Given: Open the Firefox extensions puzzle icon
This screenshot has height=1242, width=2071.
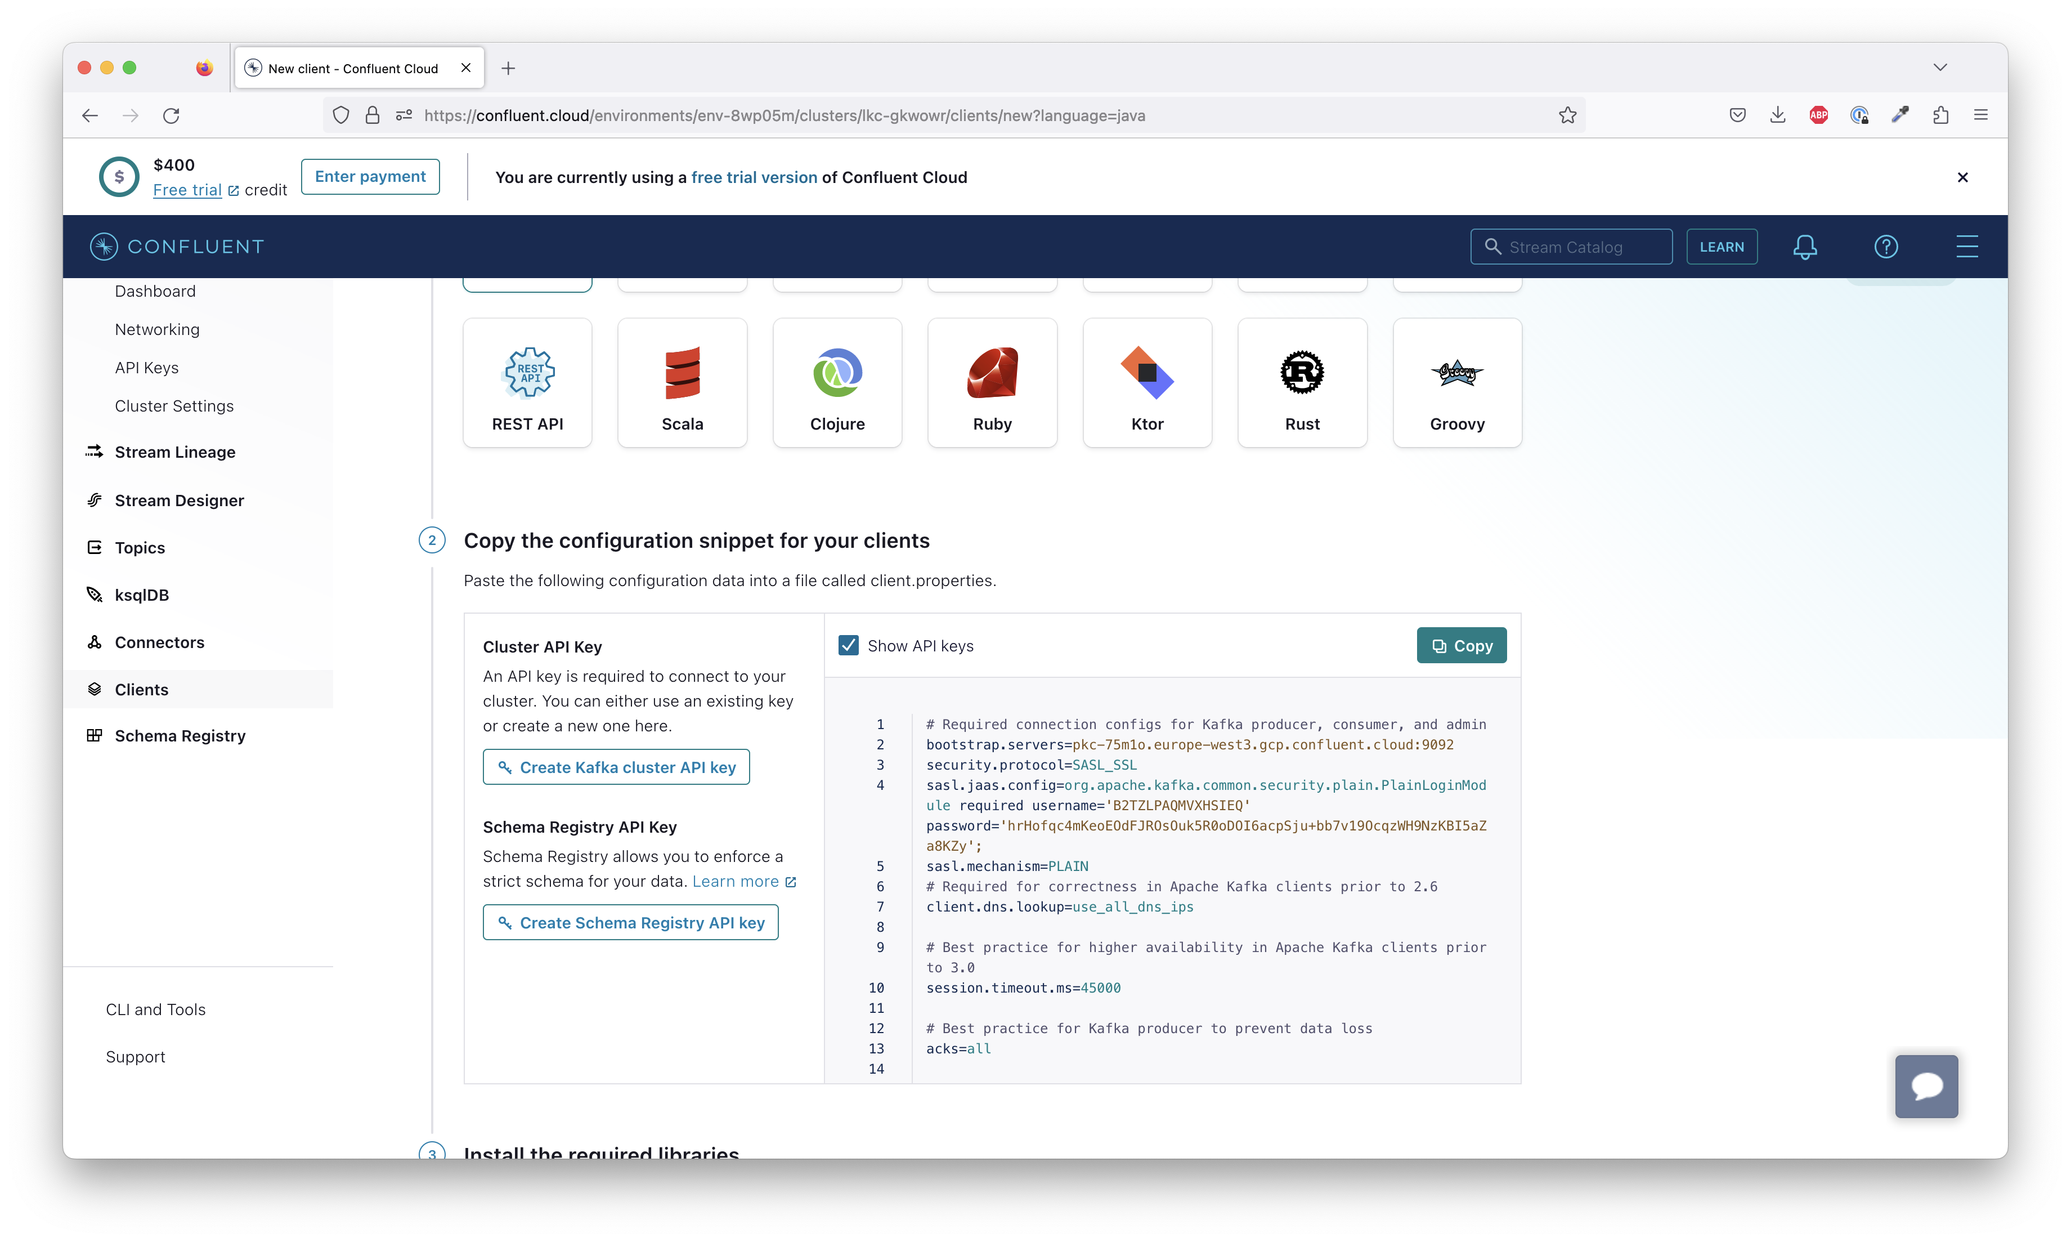Looking at the screenshot, I should (1940, 115).
